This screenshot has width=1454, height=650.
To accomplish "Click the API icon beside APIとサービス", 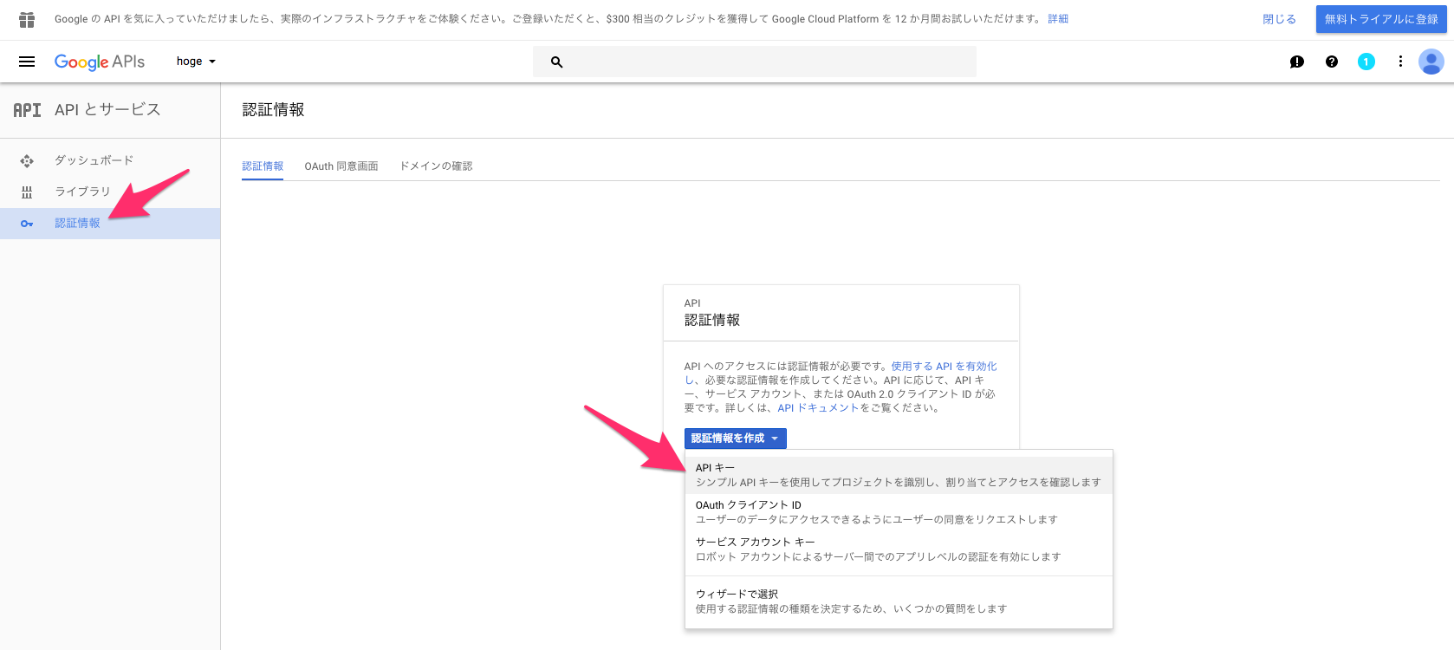I will [27, 110].
